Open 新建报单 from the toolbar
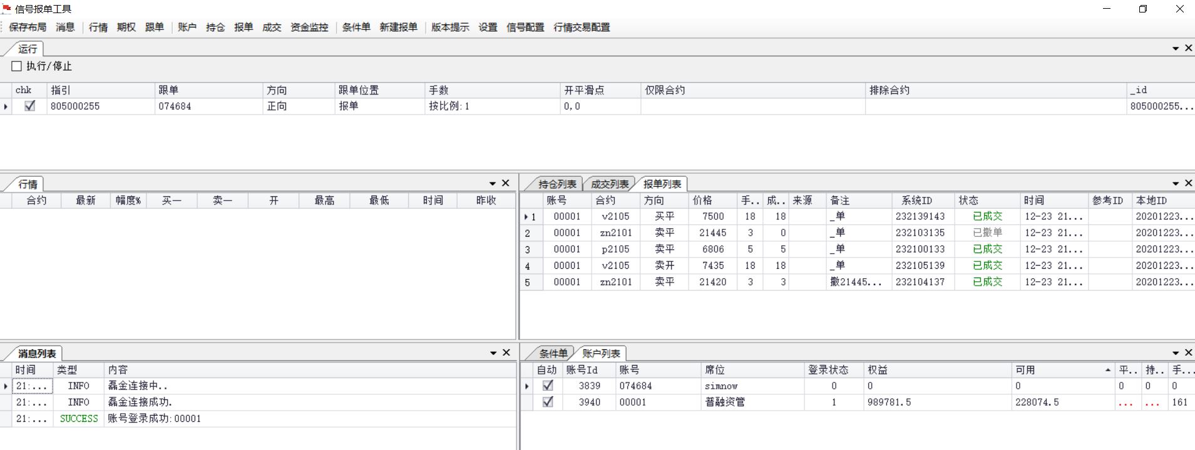 point(398,27)
